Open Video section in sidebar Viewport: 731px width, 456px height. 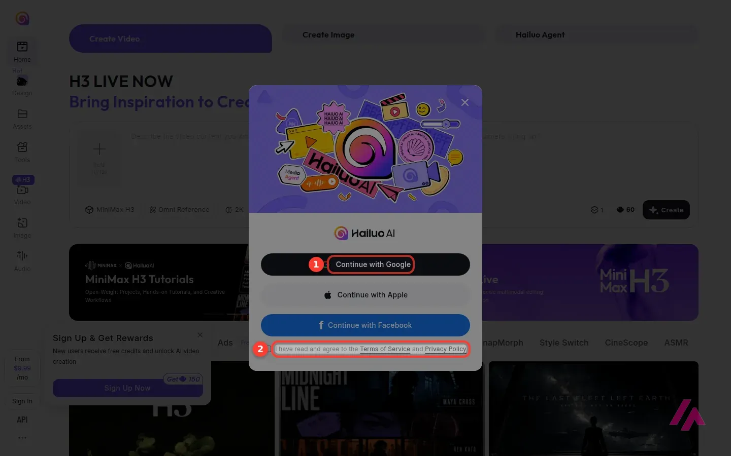pyautogui.click(x=22, y=194)
